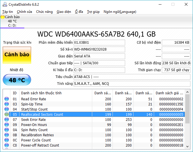The width and height of the screenshot is (193, 152).
Task: Click blue status orb for Read Error Rate
Action: pyautogui.click(x=7, y=99)
